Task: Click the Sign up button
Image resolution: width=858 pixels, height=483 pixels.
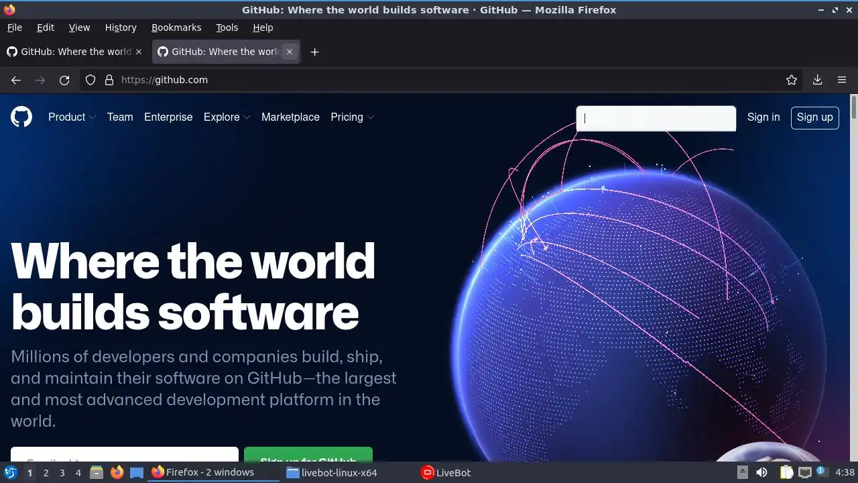Action: [x=814, y=117]
